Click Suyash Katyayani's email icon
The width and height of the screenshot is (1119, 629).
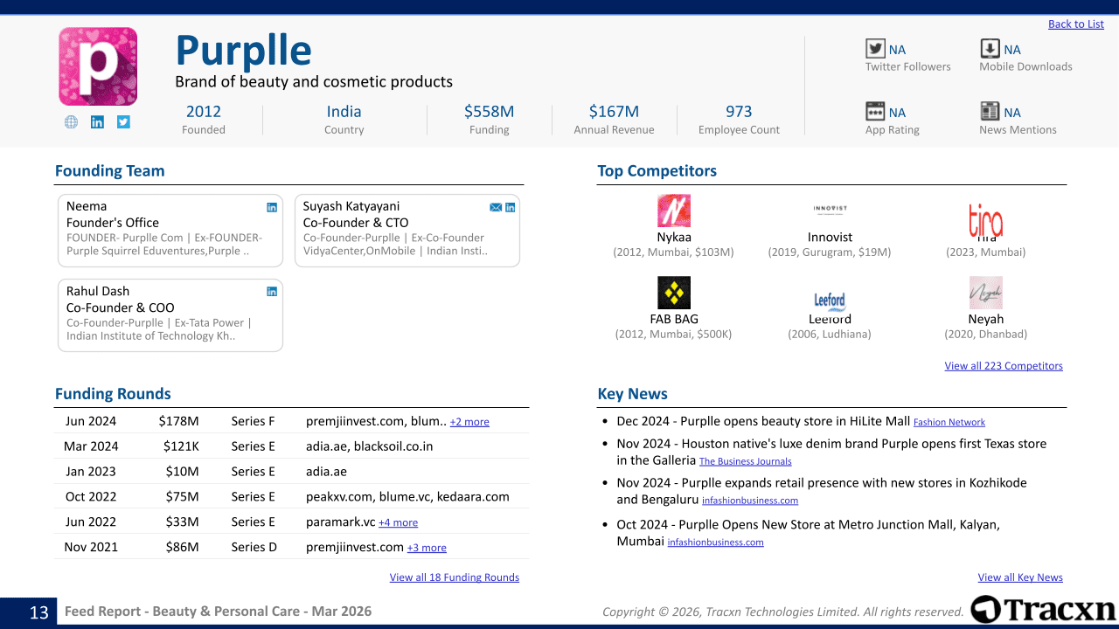(x=496, y=207)
